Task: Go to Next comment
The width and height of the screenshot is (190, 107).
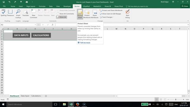Action: pos(53,13)
